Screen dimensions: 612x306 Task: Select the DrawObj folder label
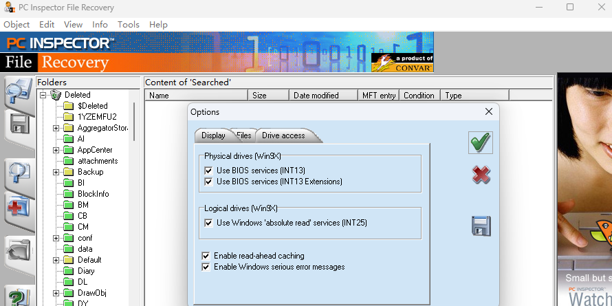point(91,293)
